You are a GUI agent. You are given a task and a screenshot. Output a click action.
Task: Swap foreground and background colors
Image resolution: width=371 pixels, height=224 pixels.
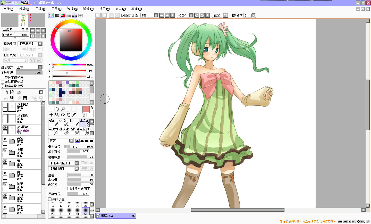tap(92, 108)
